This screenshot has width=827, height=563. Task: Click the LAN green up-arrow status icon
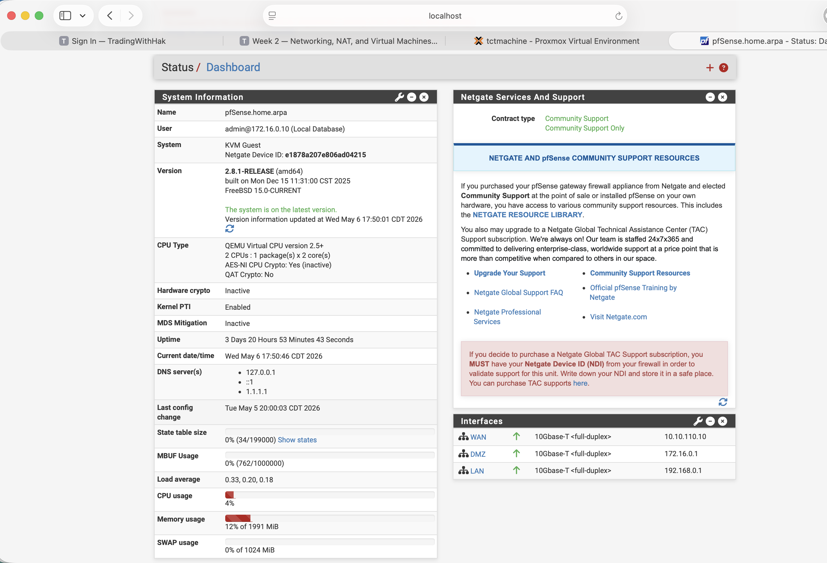516,471
